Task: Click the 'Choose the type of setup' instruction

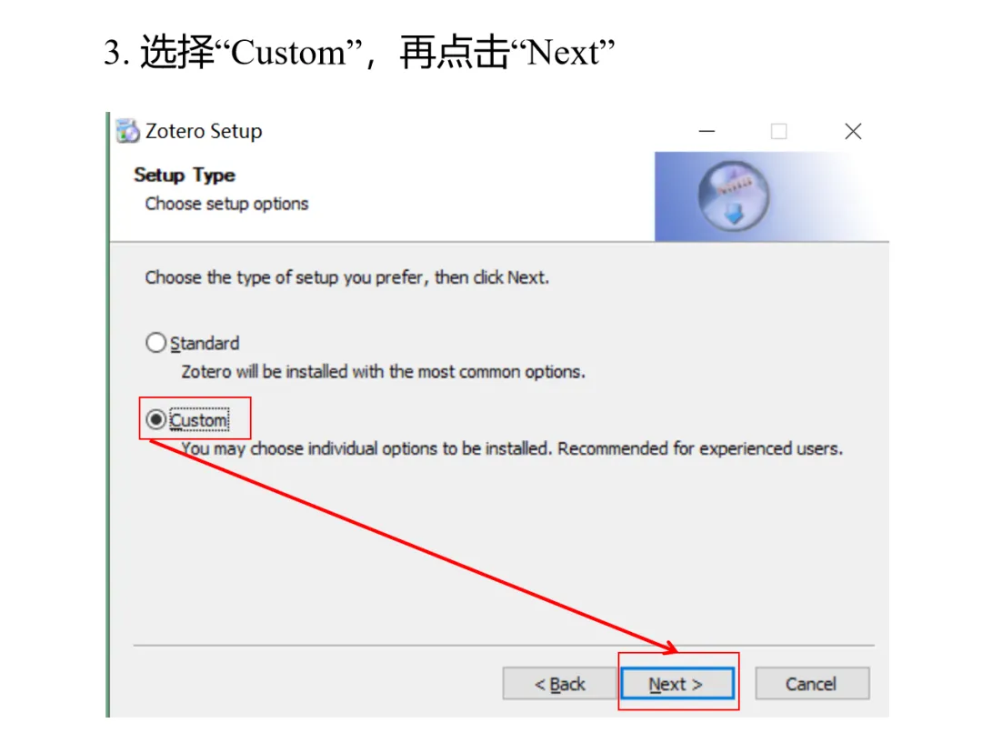Action: click(347, 277)
